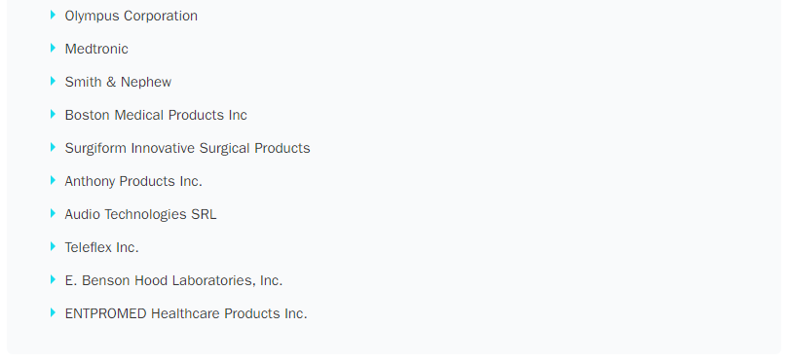Click the arrow bullet beside ENTPROMED Healthcare Products
Image resolution: width=790 pixels, height=363 pixels.
53,312
